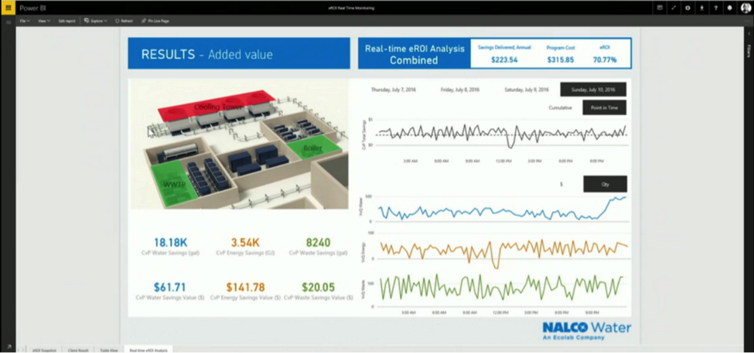Open the help question mark icon
The image size is (754, 353).
[716, 8]
